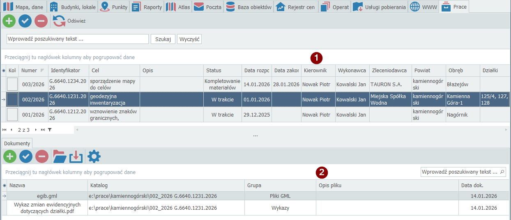Open the Baza obiektów tab
Screen dimensions: 511x220
249,7
